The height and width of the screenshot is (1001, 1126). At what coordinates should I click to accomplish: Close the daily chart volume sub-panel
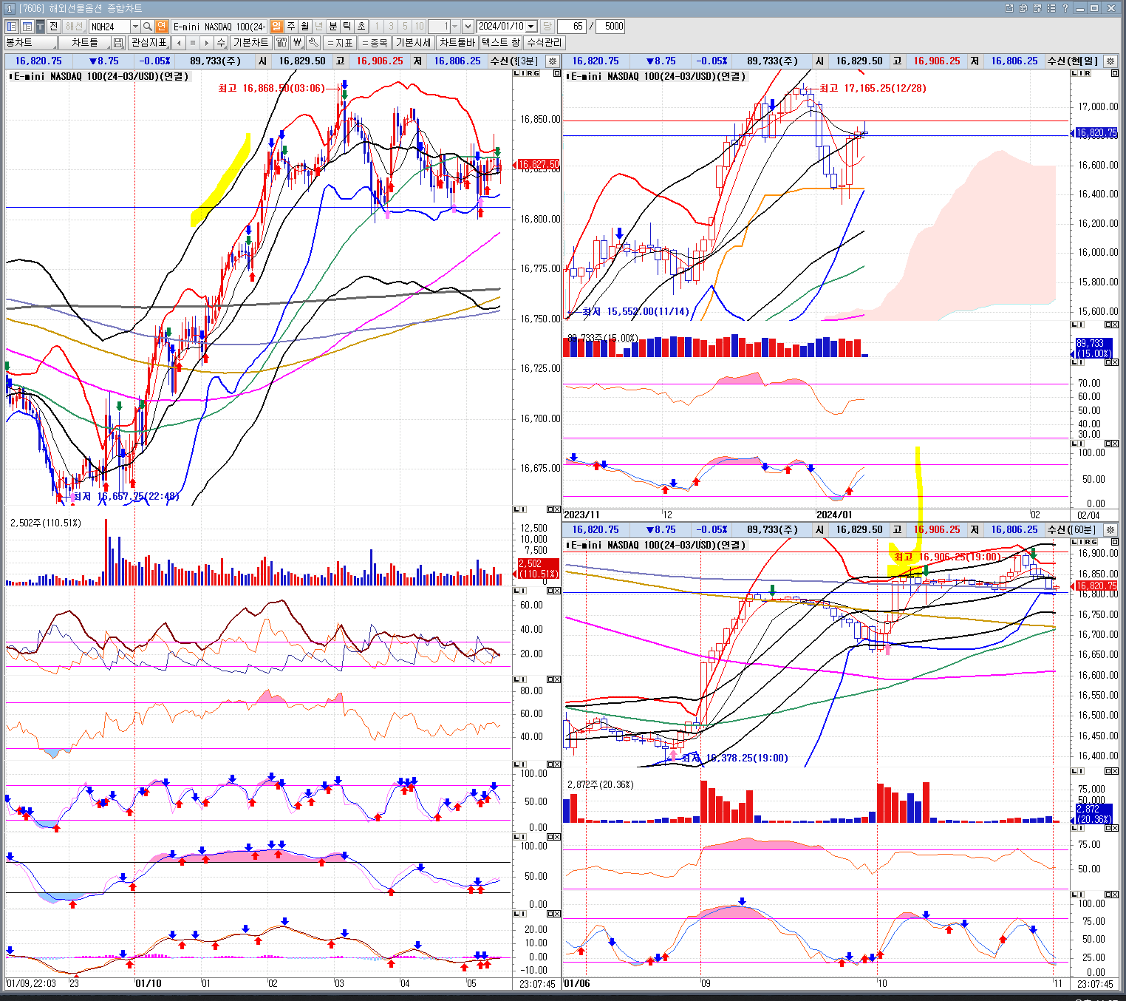point(1115,325)
